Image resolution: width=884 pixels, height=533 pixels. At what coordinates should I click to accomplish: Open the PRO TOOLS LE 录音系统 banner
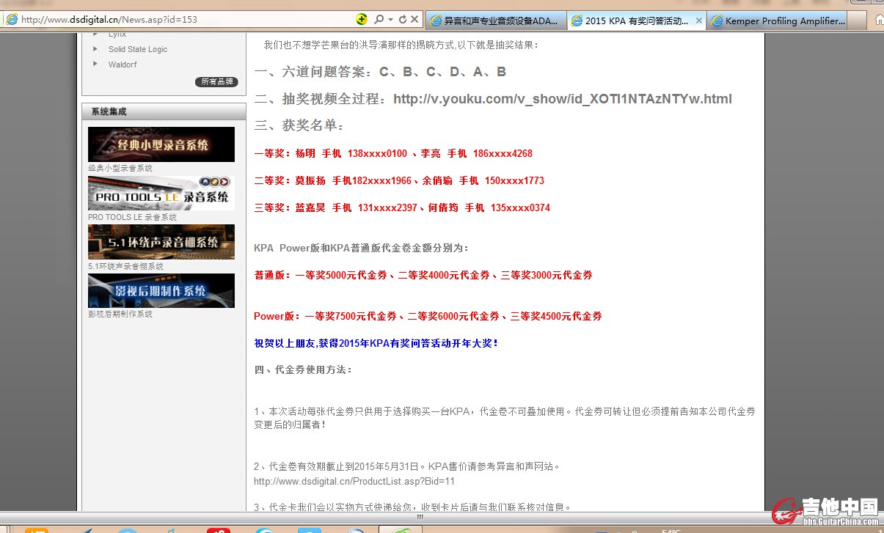tap(161, 193)
